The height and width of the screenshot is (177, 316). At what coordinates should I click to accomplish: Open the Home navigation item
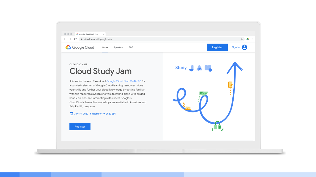point(105,47)
